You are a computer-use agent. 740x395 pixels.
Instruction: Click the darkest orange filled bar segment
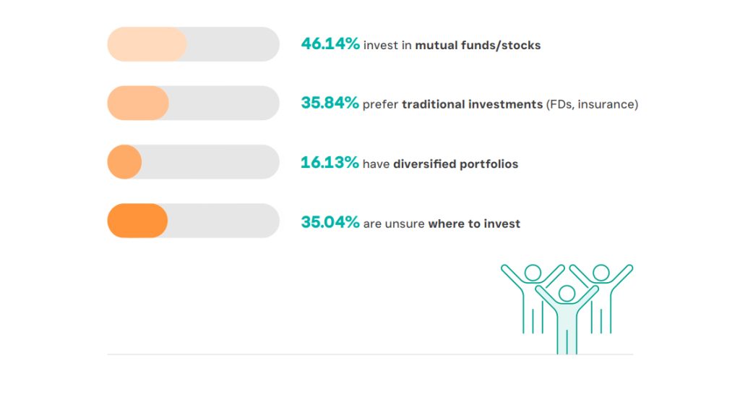click(x=137, y=221)
